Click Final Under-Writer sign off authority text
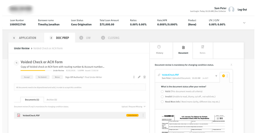 [x=93, y=77]
